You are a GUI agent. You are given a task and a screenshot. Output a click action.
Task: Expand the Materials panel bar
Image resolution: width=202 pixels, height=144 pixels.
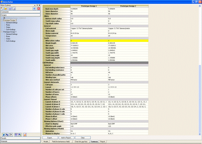click(20, 141)
